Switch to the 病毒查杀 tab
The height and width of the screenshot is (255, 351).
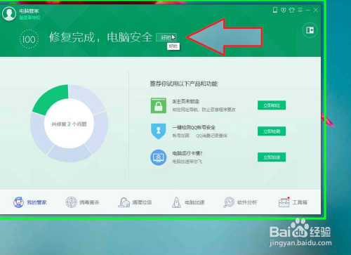(x=83, y=202)
